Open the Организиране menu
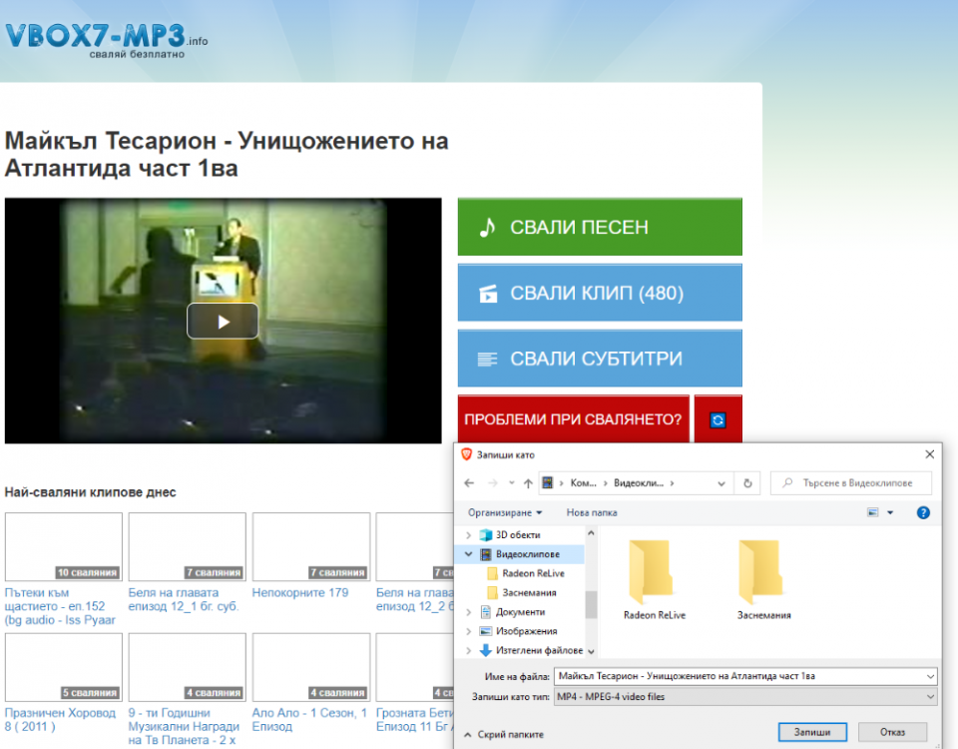 tap(505, 512)
